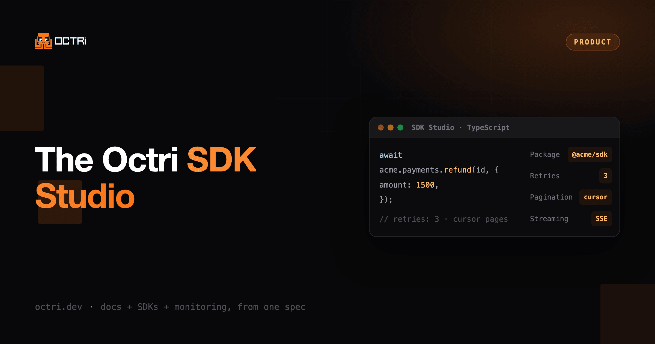The width and height of the screenshot is (655, 344).
Task: Click the Octri octopus logo icon
Action: pyautogui.click(x=43, y=41)
